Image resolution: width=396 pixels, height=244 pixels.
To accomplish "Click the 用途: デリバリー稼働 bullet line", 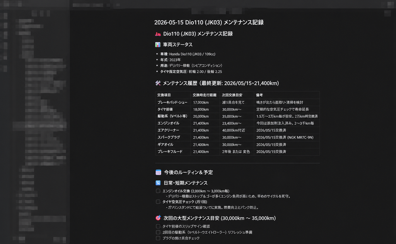I will pyautogui.click(x=191, y=65).
